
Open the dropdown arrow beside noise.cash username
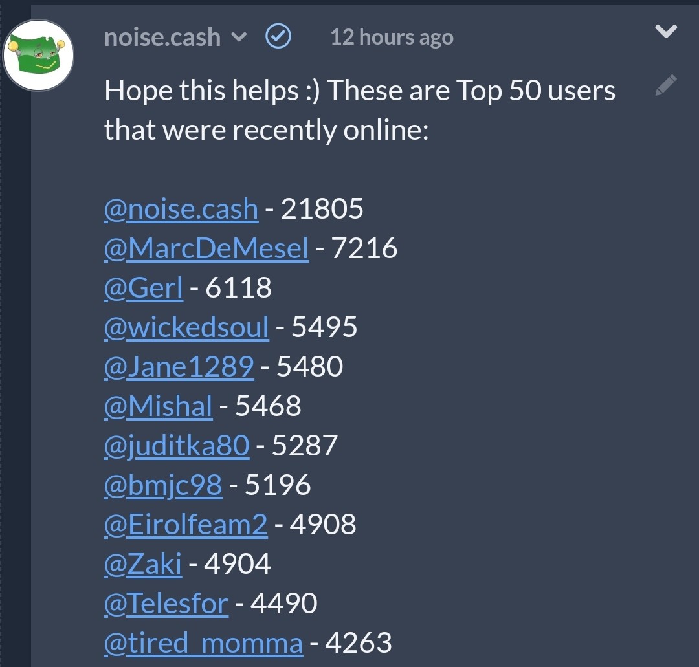point(239,38)
